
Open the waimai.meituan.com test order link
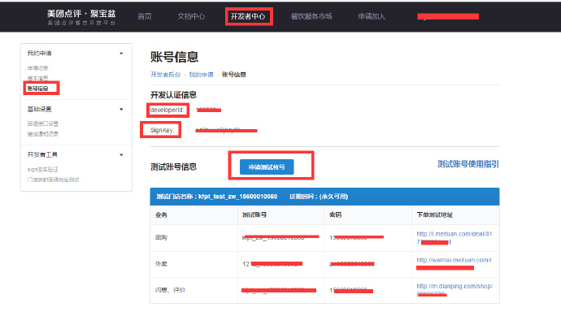click(454, 263)
